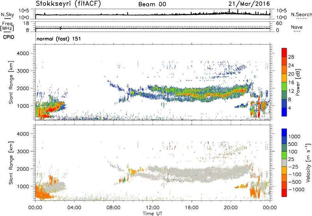Click the 'N.Sky' legend label
This screenshot has width=312, height=216.
click(x=7, y=14)
